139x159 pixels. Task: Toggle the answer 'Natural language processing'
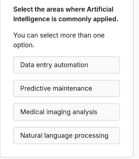point(66,136)
